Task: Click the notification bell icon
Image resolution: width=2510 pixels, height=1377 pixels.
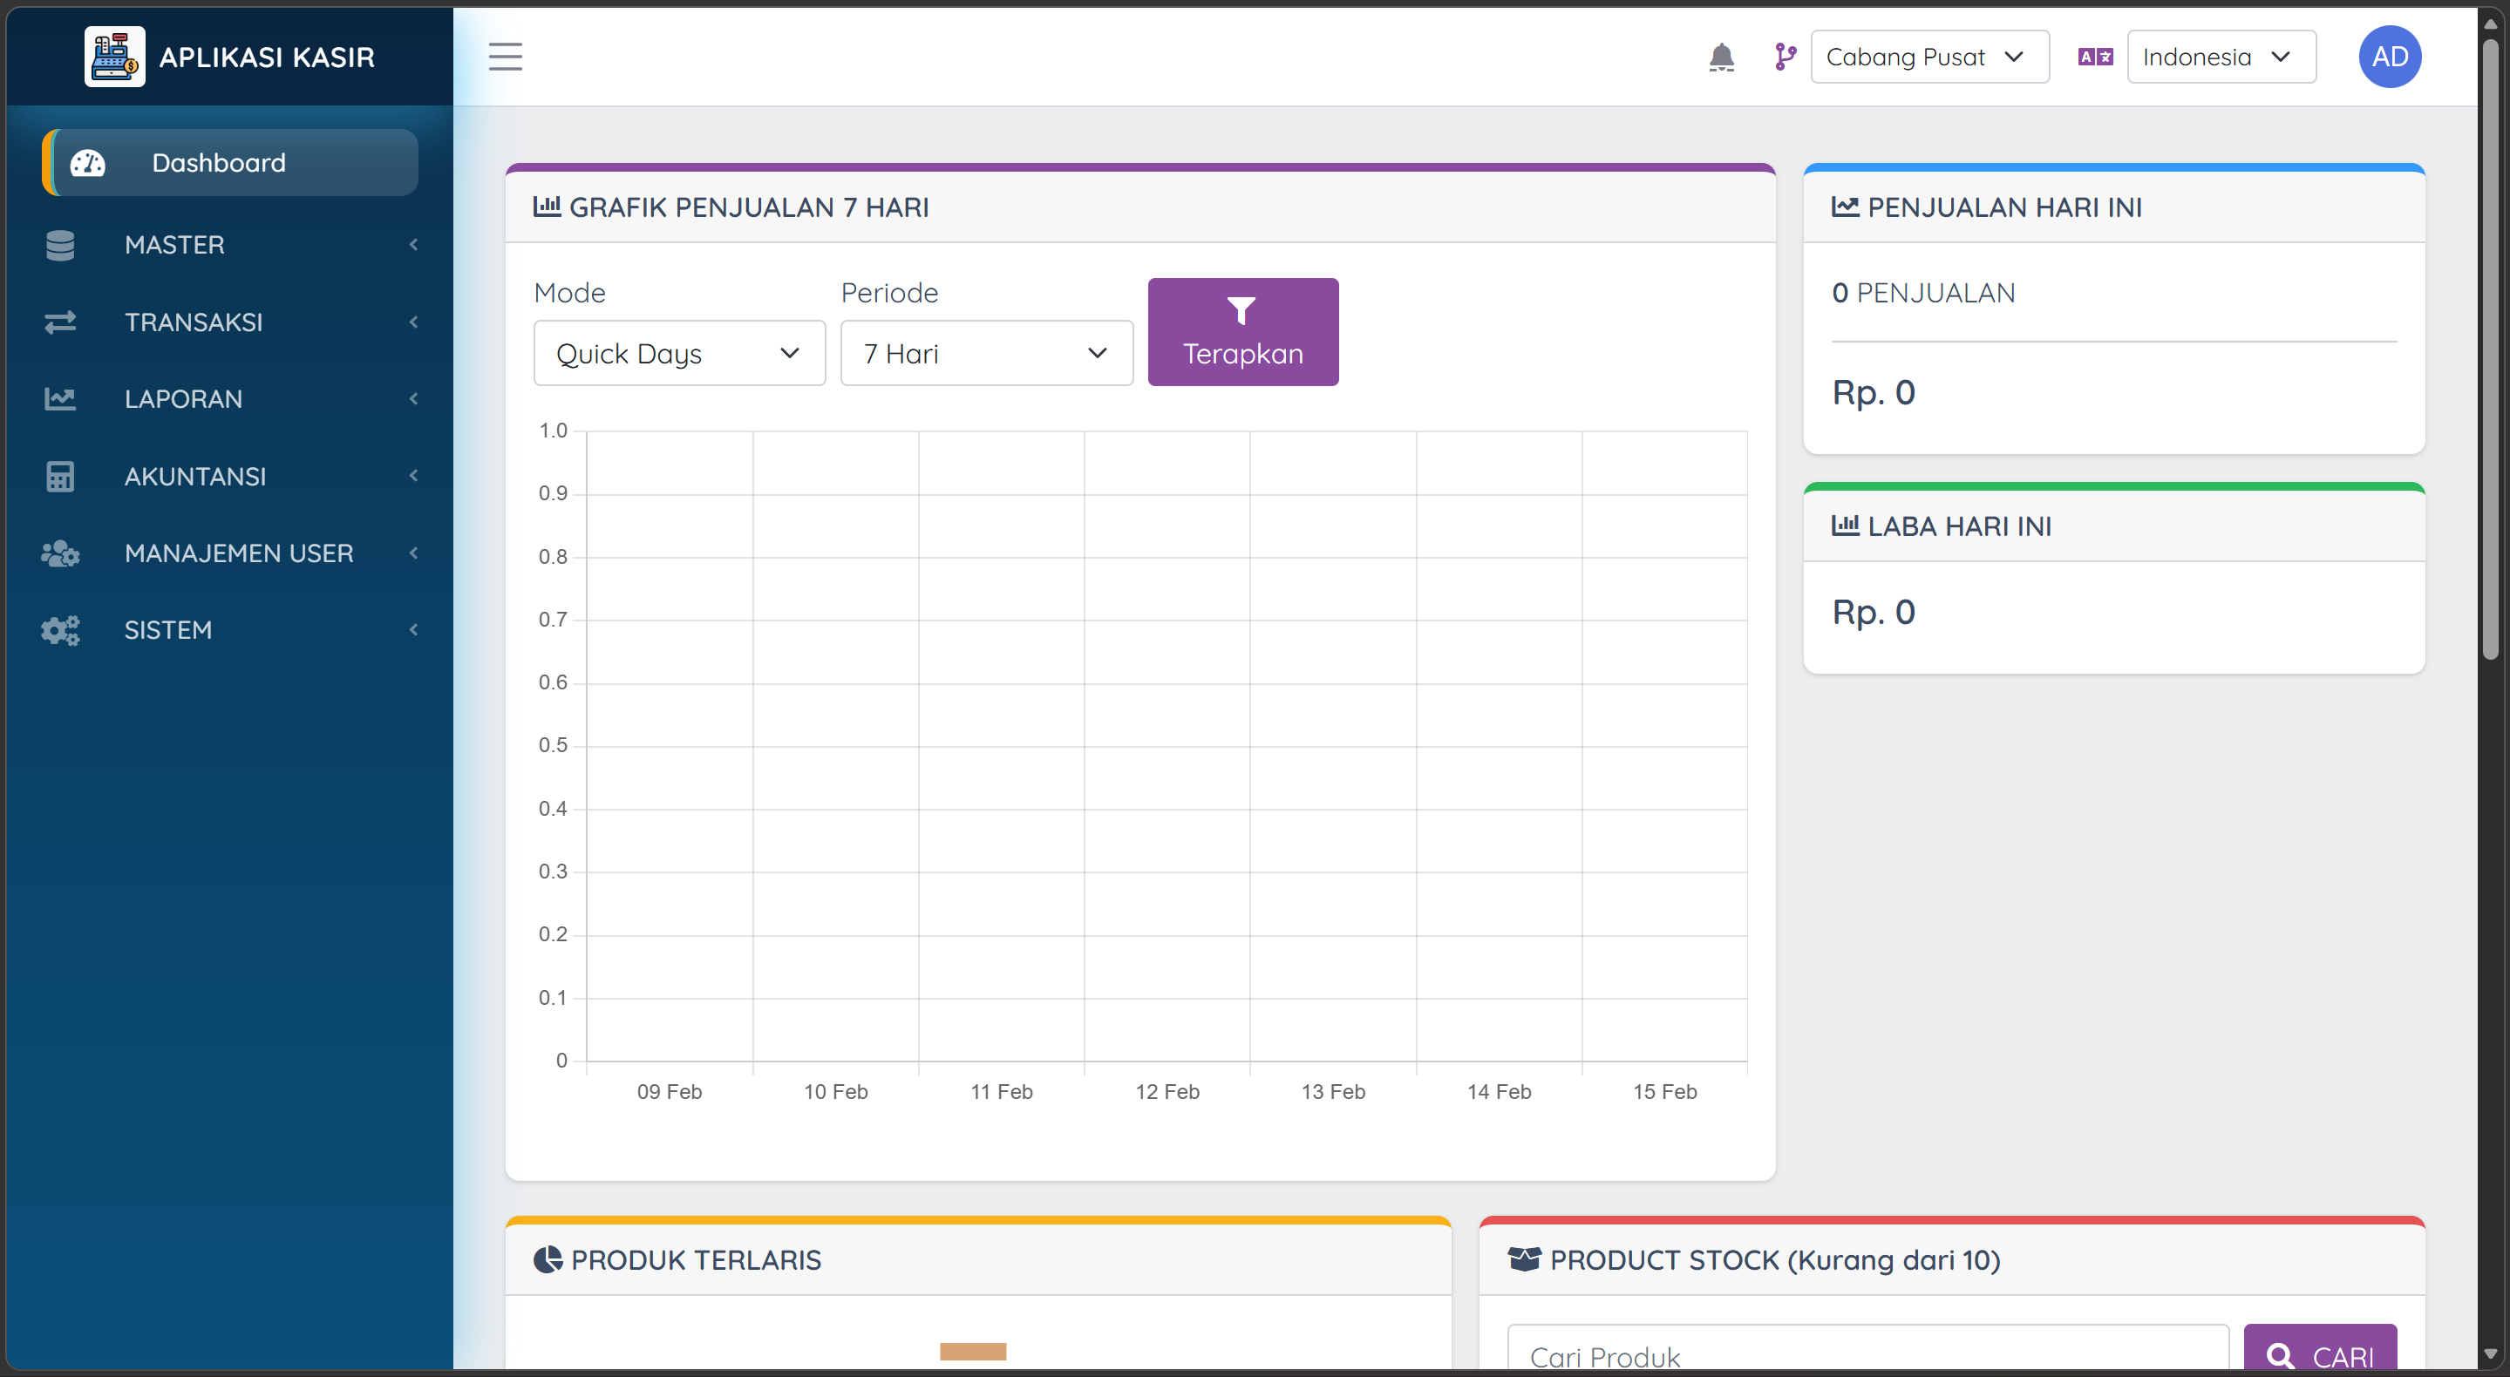Action: (1721, 58)
